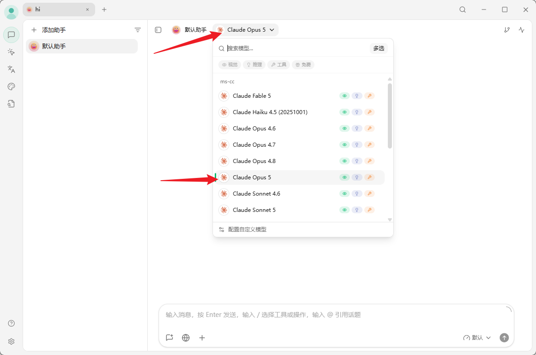Switch to the hi tab
The height and width of the screenshot is (355, 536).
(59, 10)
